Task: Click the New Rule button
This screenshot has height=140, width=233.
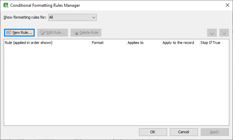Action: (19, 32)
